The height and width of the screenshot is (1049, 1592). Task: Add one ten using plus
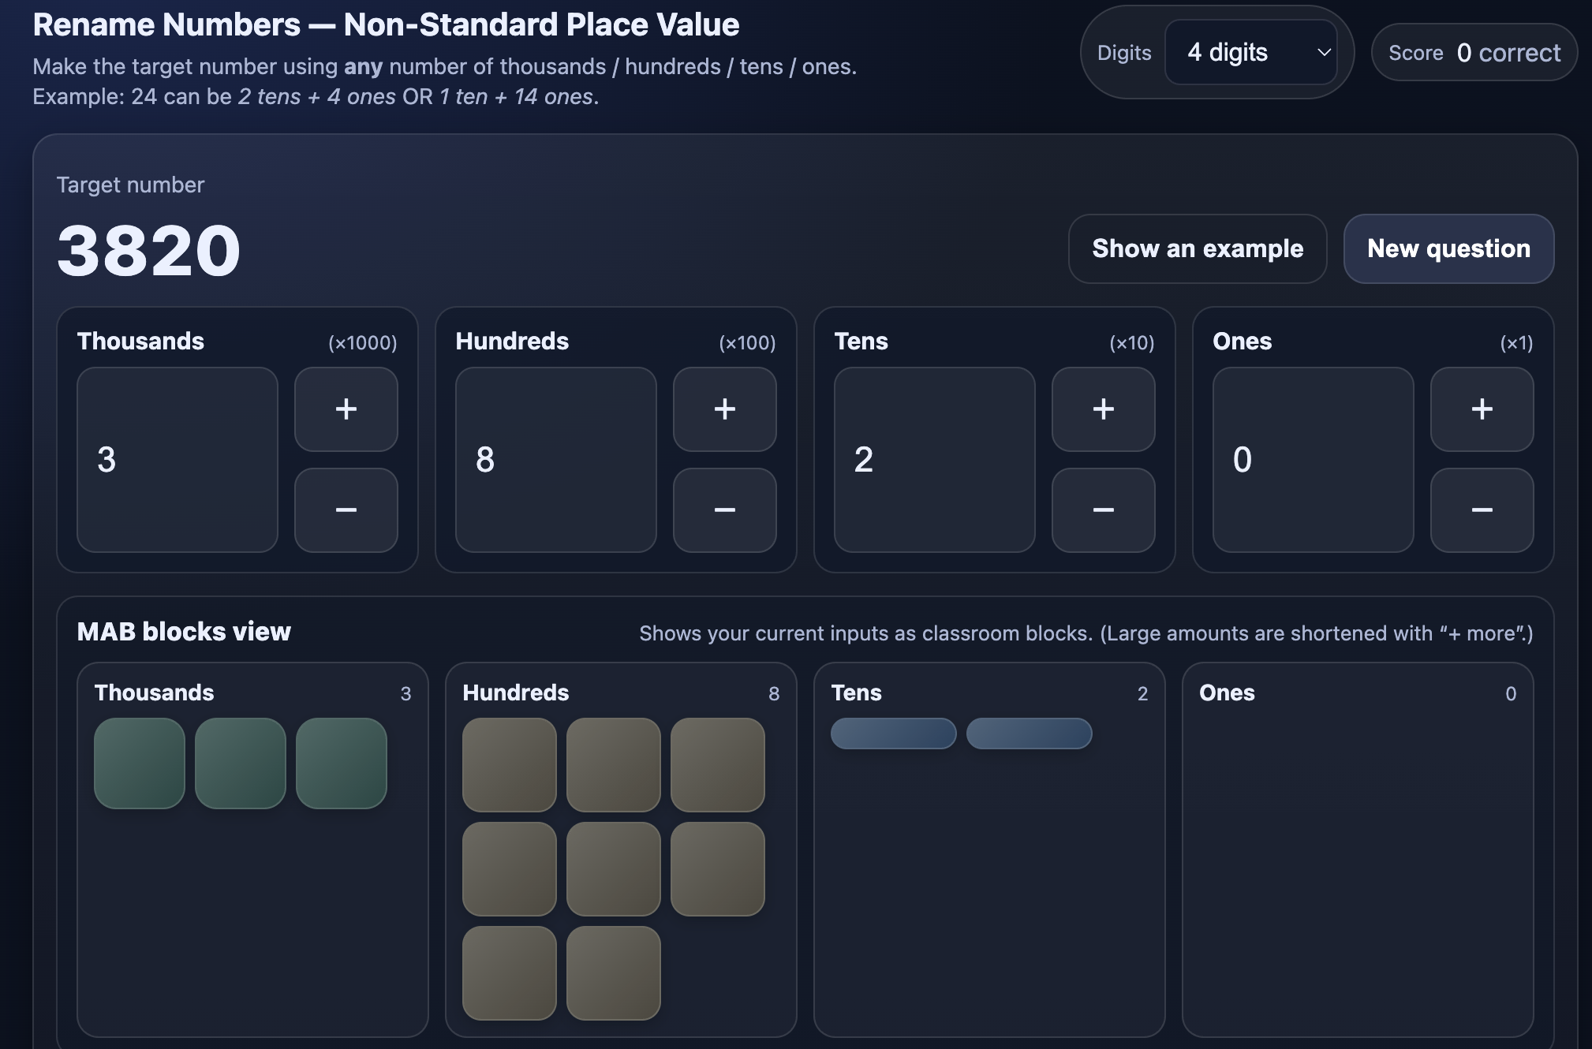pos(1103,409)
